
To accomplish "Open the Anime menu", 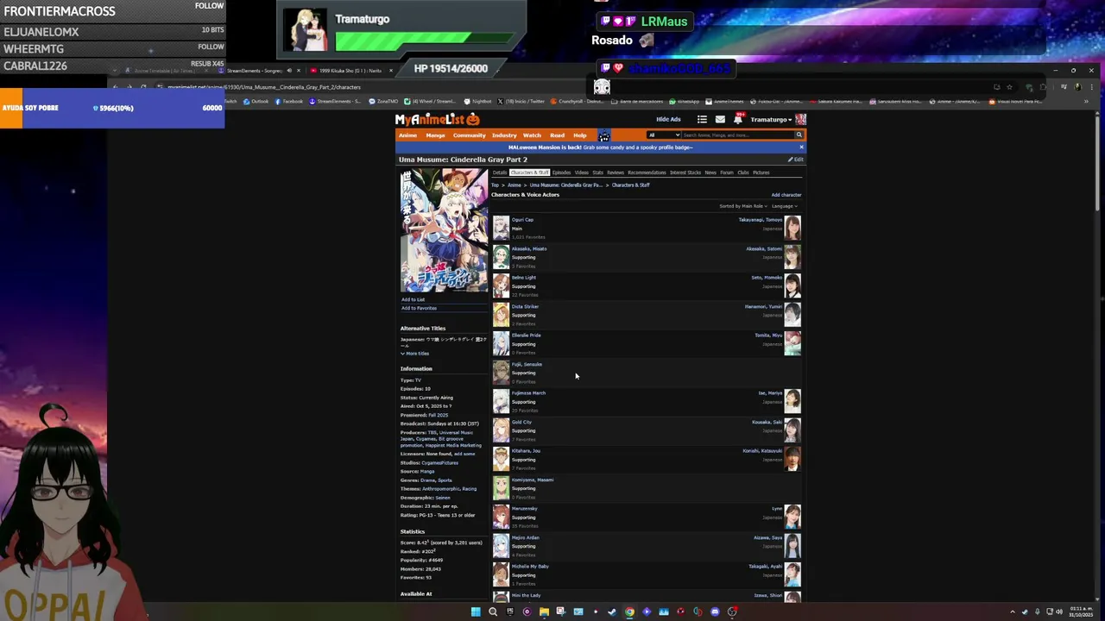I will [x=407, y=135].
